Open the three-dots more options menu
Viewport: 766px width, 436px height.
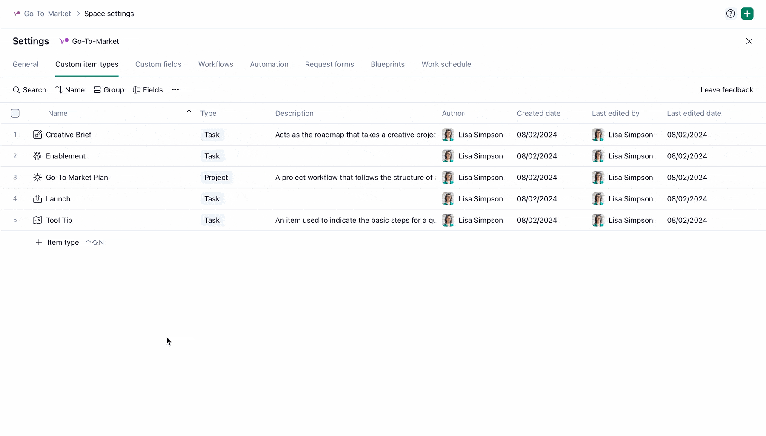click(x=175, y=90)
